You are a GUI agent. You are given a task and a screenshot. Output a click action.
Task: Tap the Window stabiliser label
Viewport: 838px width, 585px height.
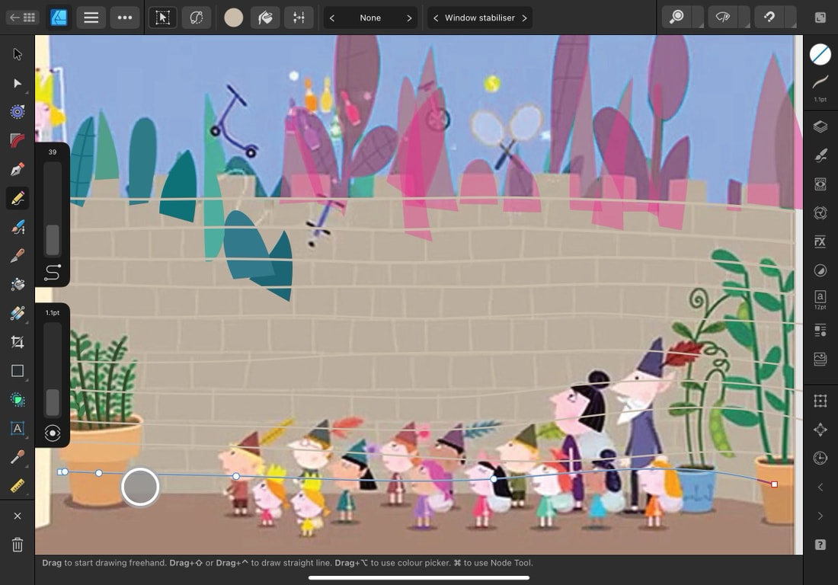480,18
